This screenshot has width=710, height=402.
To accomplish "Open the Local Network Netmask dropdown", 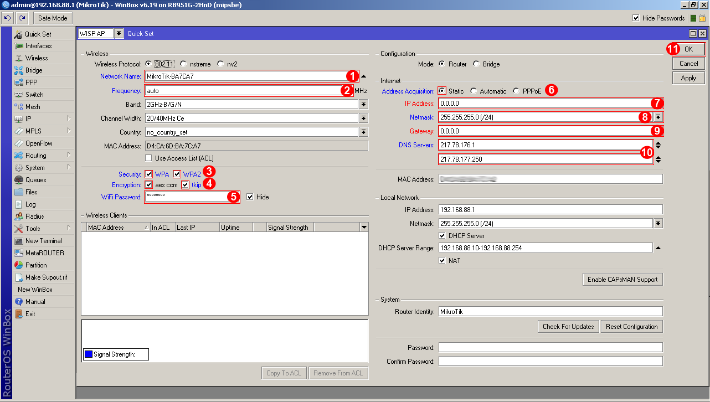I will click(658, 223).
